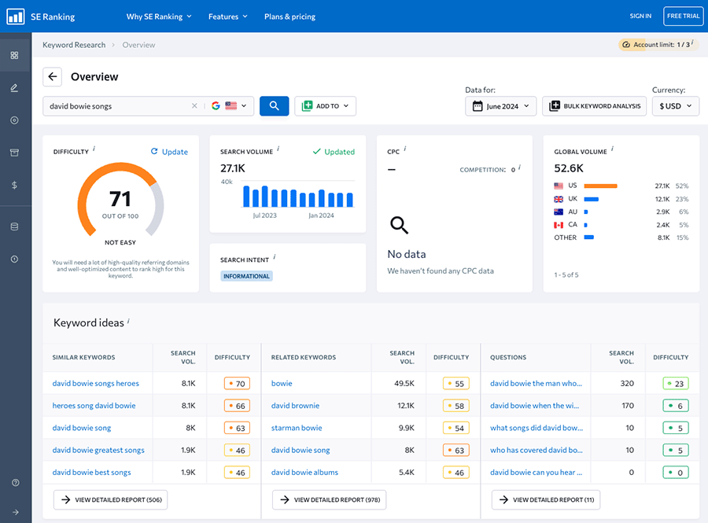Viewport: 708px width, 523px height.
Task: Open the database icon in sidebar
Action: [x=14, y=227]
